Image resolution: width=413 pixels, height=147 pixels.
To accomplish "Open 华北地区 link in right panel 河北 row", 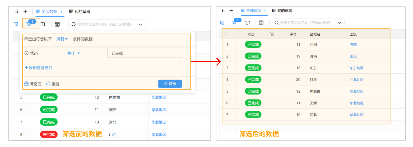I will (x=357, y=115).
